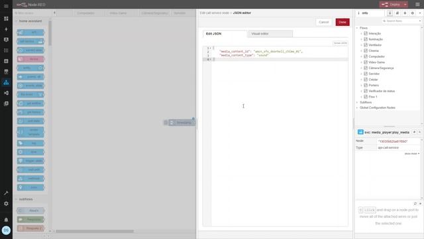
Task: Show more node properties
Action: (x=412, y=153)
